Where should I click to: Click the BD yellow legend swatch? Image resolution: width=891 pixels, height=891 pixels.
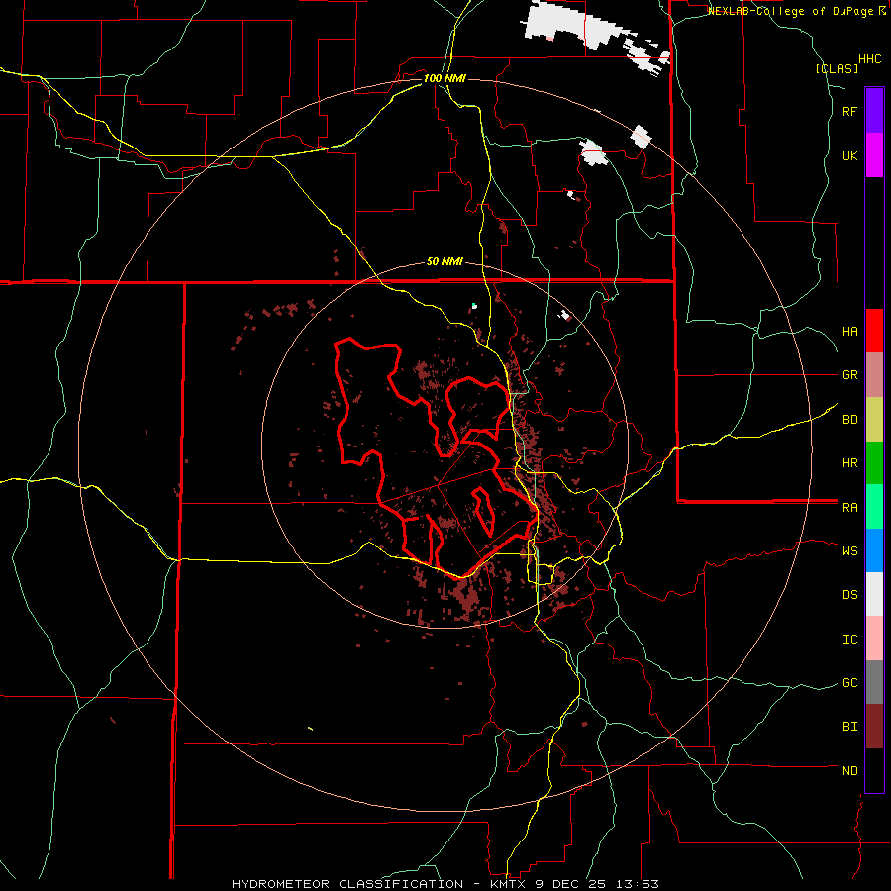874,420
